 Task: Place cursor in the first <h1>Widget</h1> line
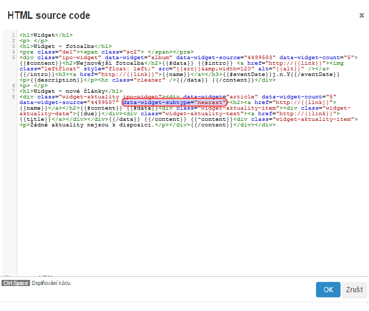pyautogui.click(x=46, y=35)
